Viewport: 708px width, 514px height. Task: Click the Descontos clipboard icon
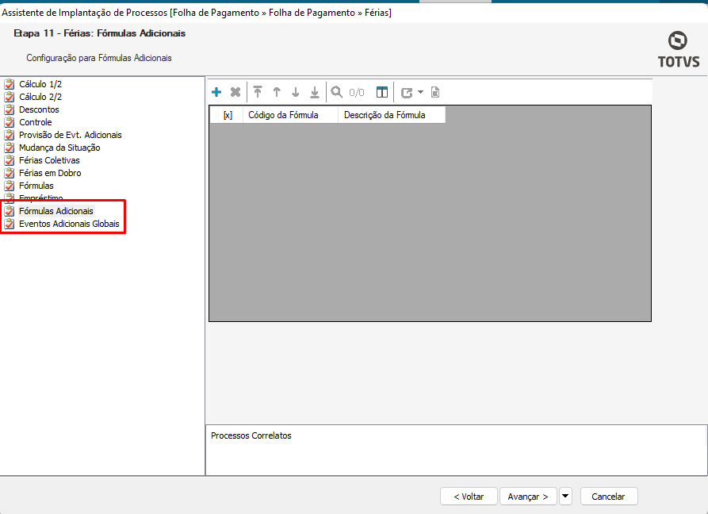(x=9, y=109)
